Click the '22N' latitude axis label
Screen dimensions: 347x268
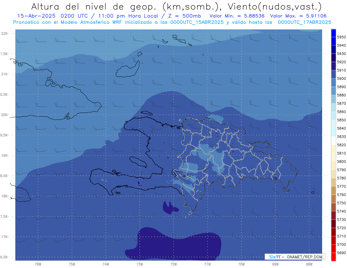(5, 34)
